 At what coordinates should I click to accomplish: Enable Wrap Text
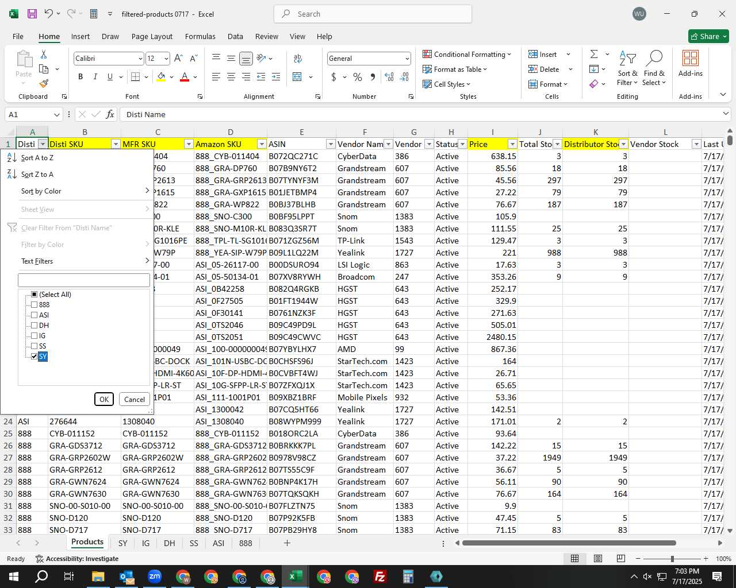298,58
